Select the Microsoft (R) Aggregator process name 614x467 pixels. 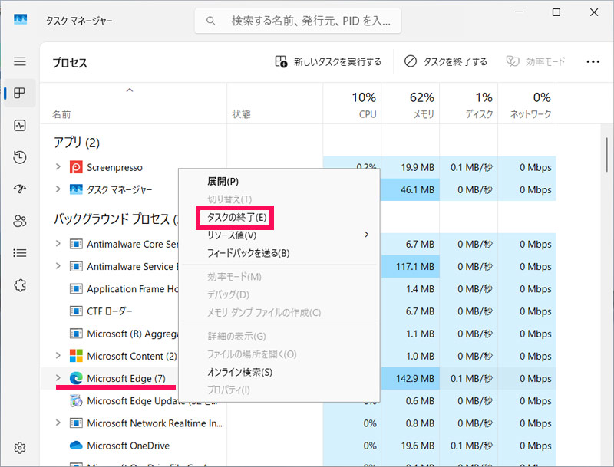point(132,334)
